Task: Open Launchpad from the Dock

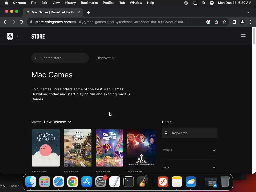Action: [45, 182]
